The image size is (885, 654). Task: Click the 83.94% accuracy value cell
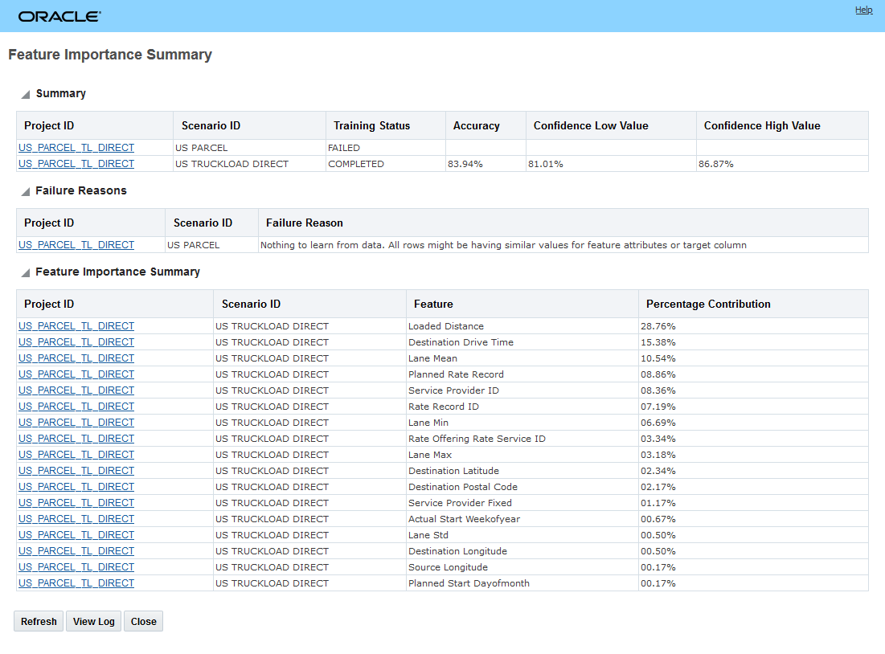(465, 164)
